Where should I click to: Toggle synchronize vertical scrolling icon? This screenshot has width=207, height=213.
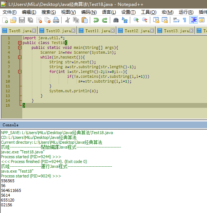click(156, 20)
